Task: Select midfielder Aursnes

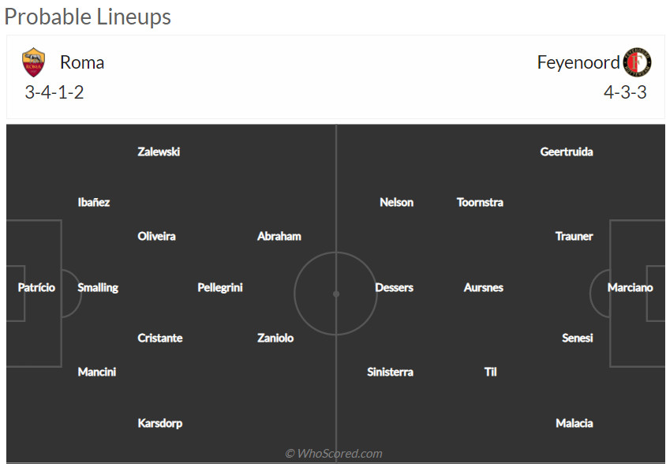Action: [484, 288]
